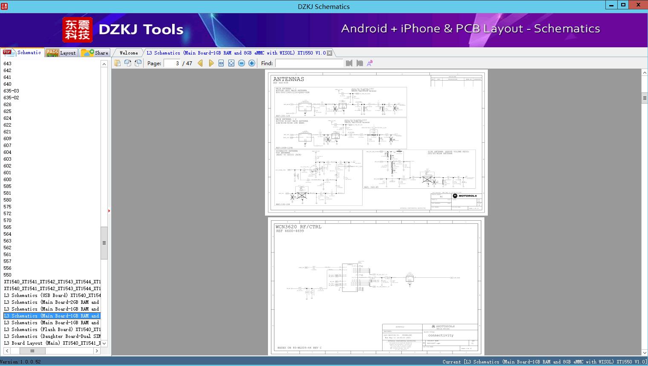Click the zoom out minus icon
This screenshot has height=366, width=648.
tap(241, 63)
